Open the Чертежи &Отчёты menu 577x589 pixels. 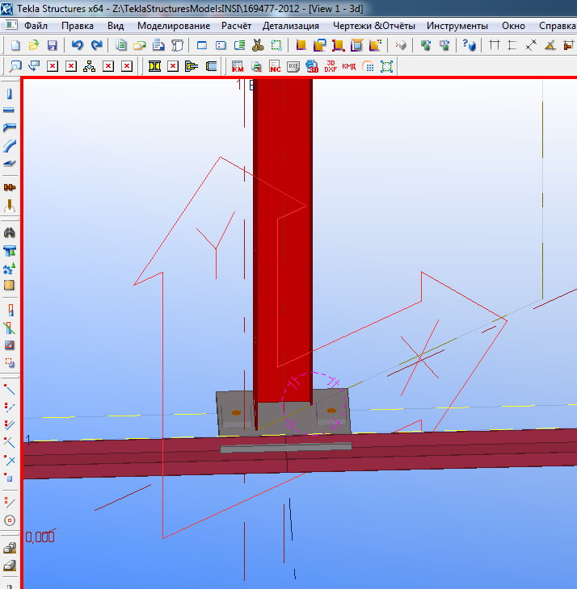373,26
